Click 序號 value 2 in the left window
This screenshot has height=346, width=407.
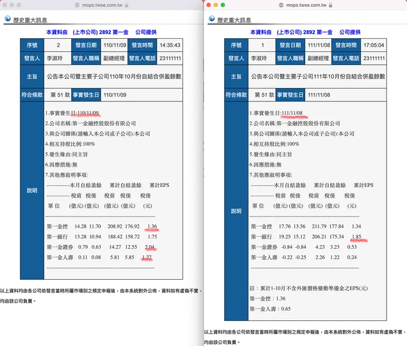coord(58,45)
